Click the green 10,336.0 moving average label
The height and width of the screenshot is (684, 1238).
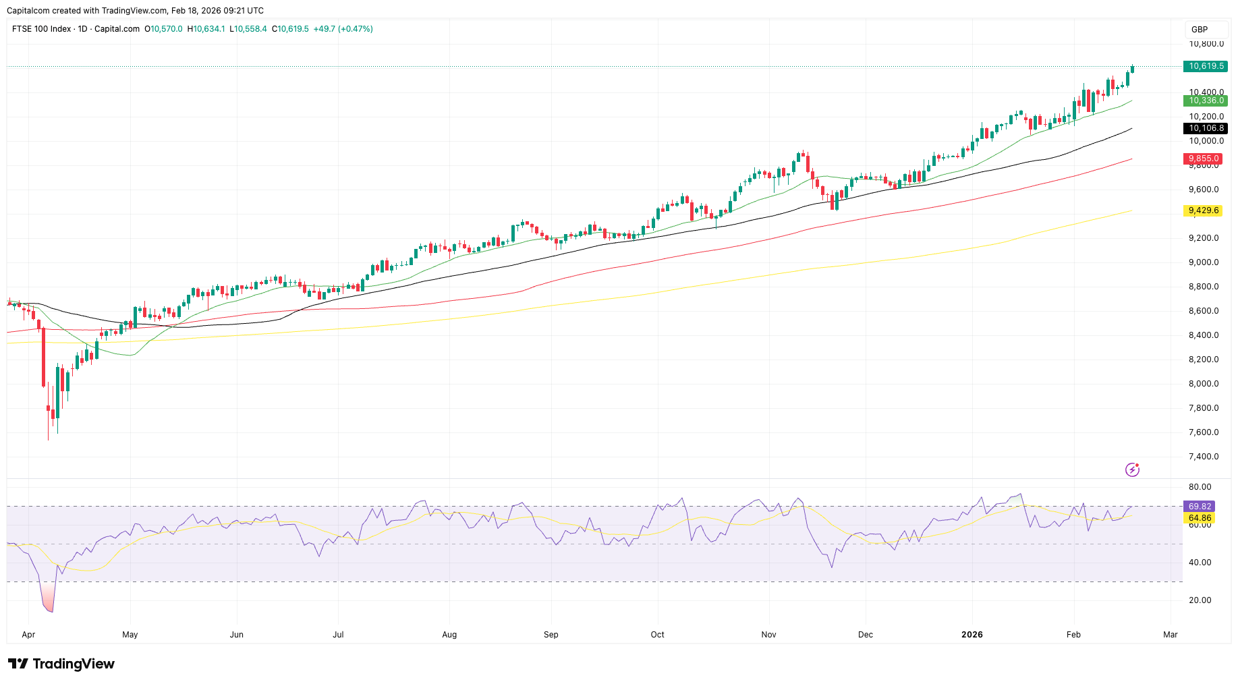tap(1205, 101)
